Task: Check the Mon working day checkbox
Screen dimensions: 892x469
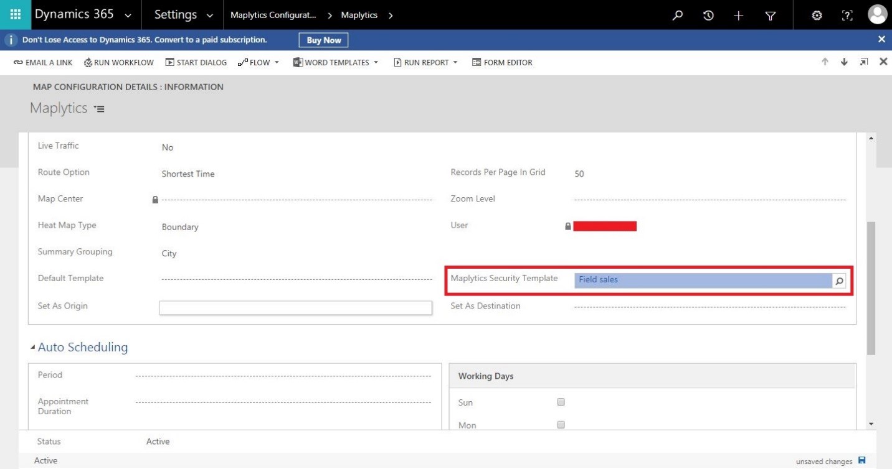Action: [561, 425]
